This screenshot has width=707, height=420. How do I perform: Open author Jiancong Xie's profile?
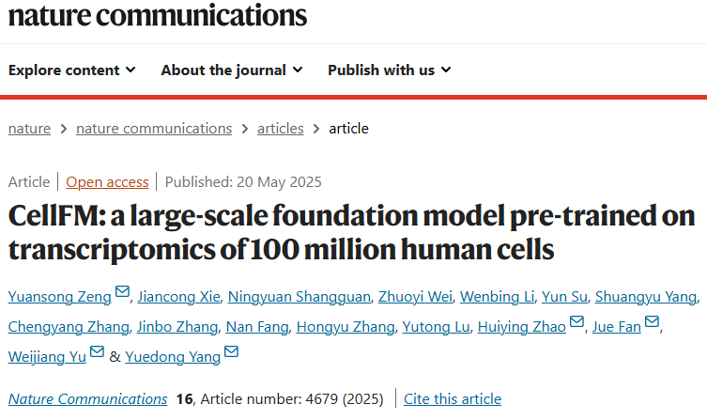(x=178, y=296)
